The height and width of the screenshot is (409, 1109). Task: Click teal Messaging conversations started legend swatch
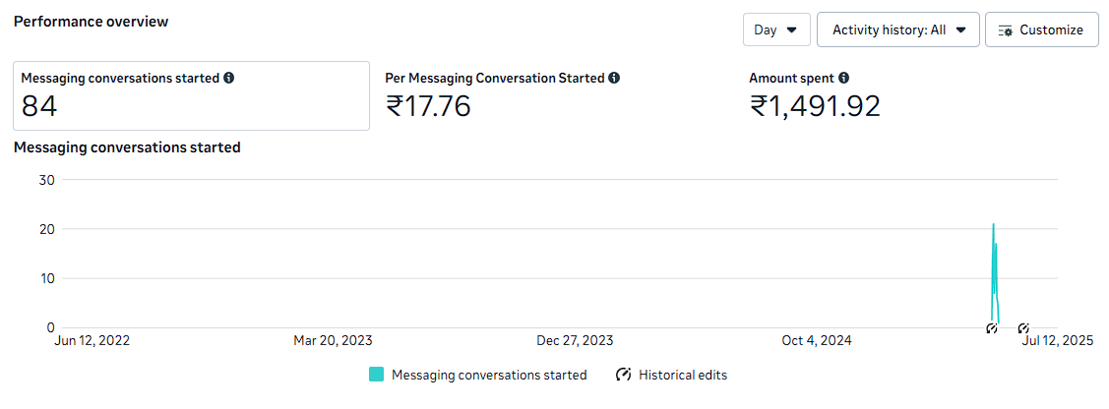pos(376,376)
